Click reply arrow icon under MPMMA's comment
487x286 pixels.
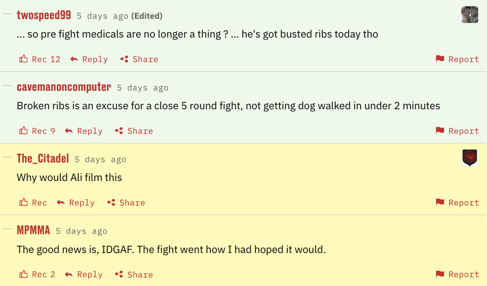pos(69,274)
